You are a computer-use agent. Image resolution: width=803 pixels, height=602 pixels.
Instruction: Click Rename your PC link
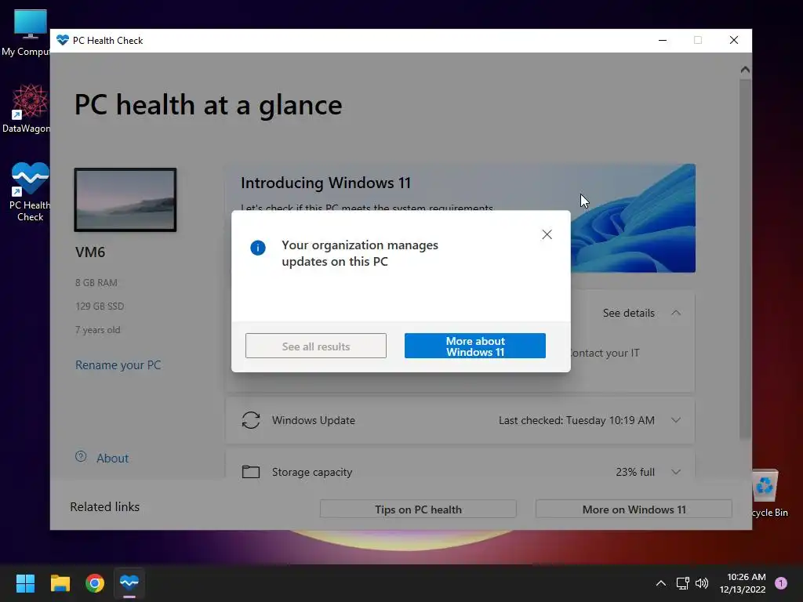pyautogui.click(x=118, y=365)
